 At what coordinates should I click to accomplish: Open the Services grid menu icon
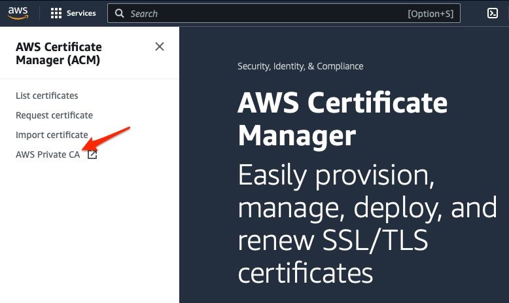pyautogui.click(x=56, y=13)
